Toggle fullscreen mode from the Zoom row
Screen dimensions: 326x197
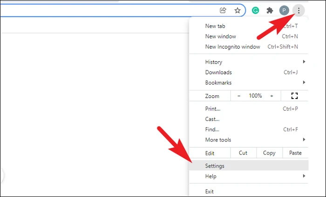[294, 96]
